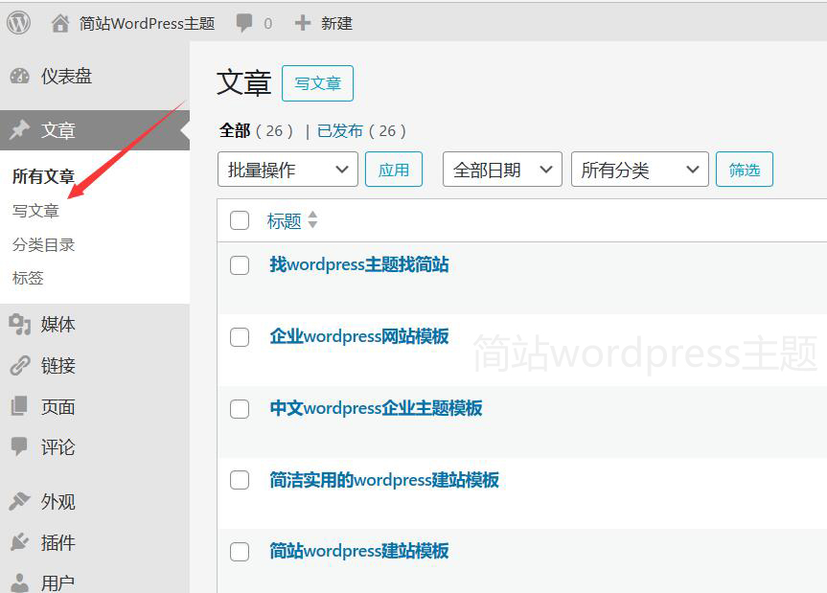The height and width of the screenshot is (593, 827).
Task: Click the WordPress logo icon
Action: (x=19, y=22)
